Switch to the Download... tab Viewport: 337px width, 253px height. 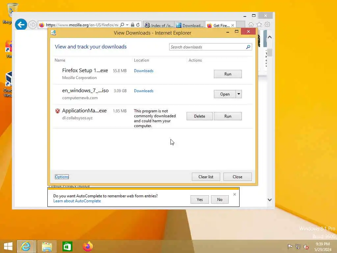pyautogui.click(x=190, y=25)
